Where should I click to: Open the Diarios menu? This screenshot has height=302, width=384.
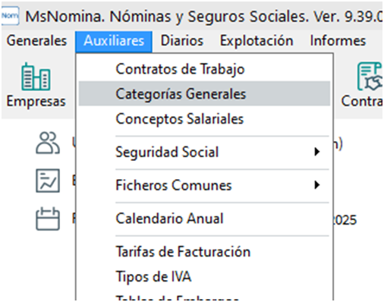coord(182,41)
